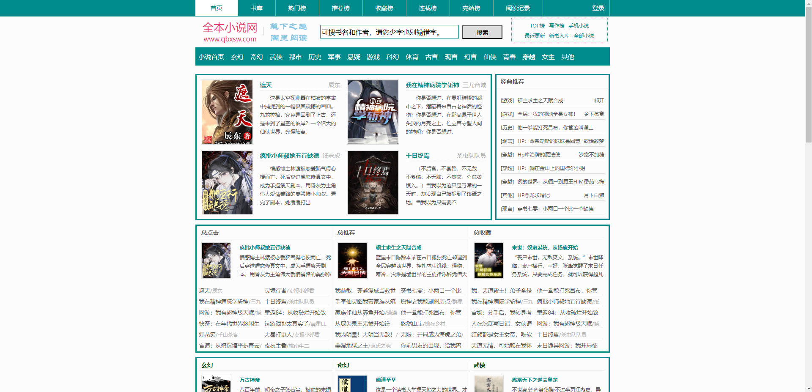Image resolution: width=812 pixels, height=392 pixels.
Task: Click the 遮天 book cover thumbnail
Action: coord(227,112)
